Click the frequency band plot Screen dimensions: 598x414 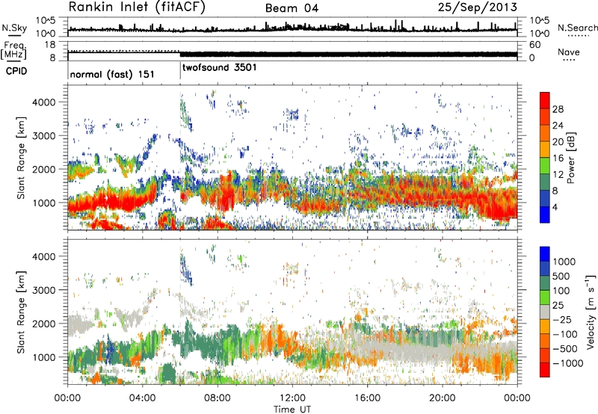pyautogui.click(x=292, y=51)
